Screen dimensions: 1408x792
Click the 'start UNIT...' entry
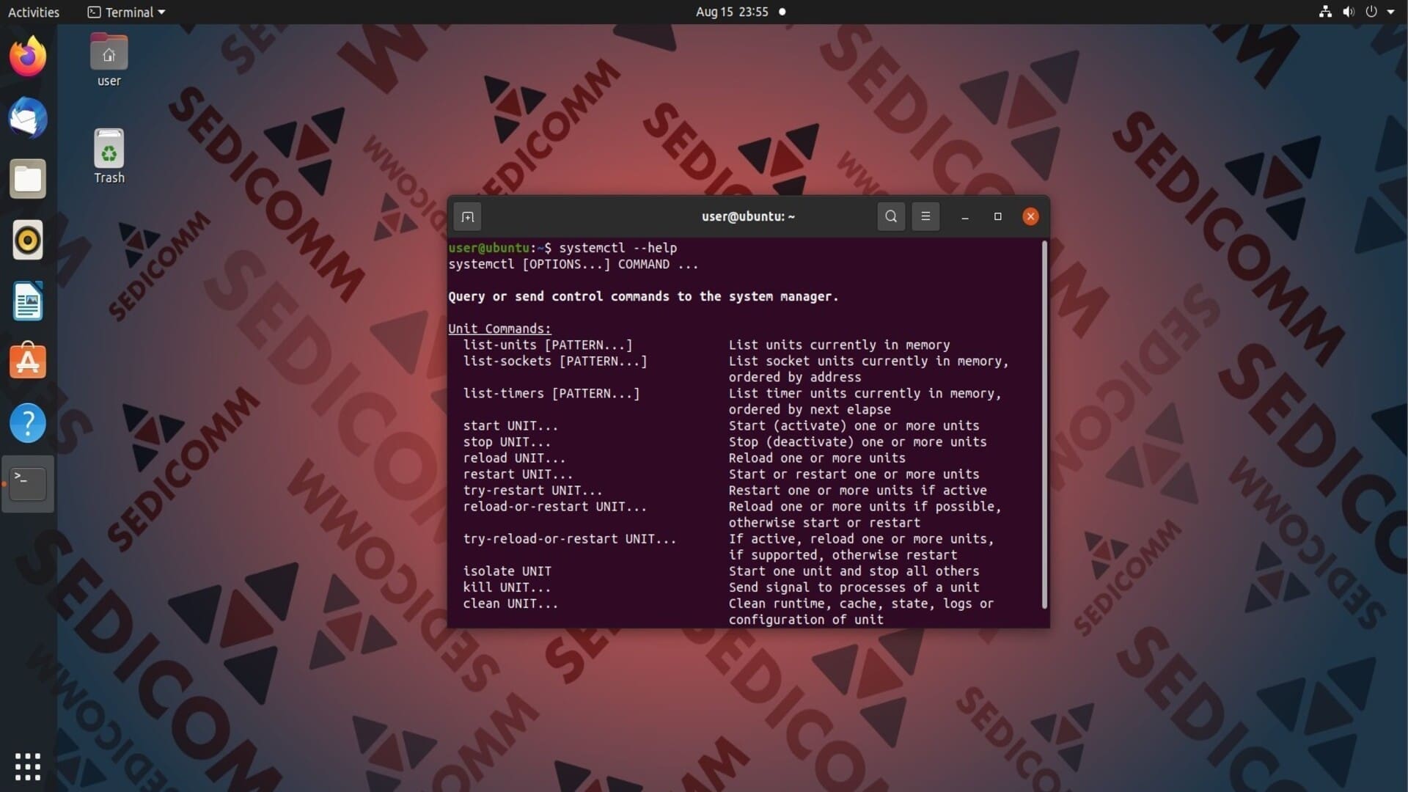click(510, 425)
